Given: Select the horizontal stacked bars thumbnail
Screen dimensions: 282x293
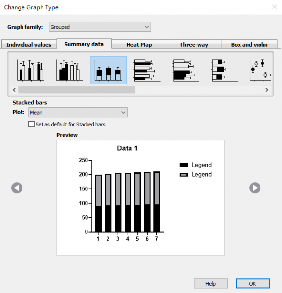Looking at the screenshot, I should tap(225, 70).
